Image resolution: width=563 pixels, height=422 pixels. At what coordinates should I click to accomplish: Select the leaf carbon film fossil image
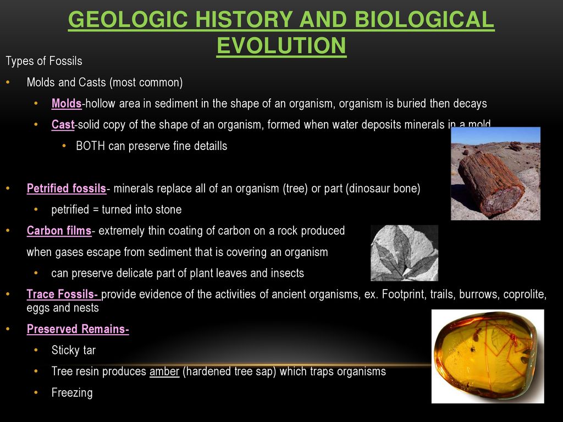(x=404, y=253)
